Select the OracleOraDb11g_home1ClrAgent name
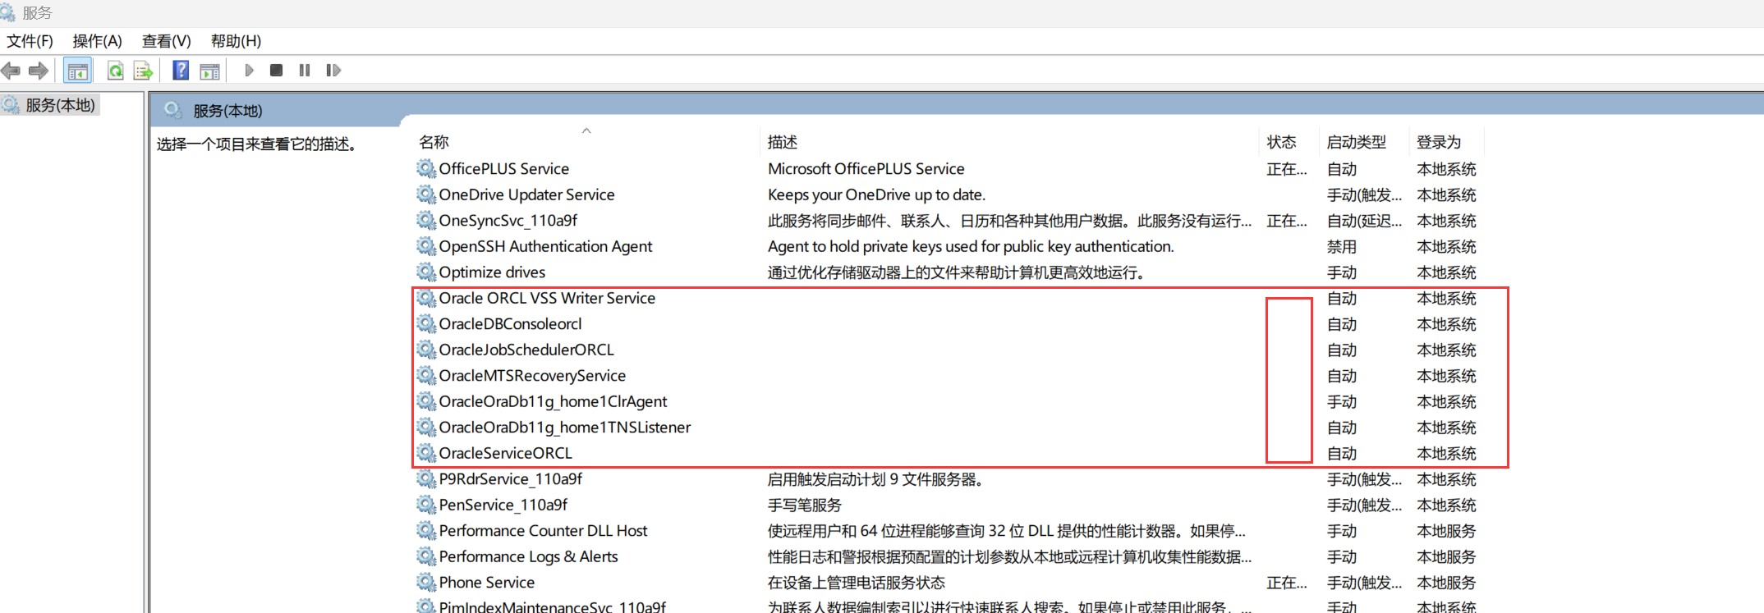 pyautogui.click(x=553, y=401)
